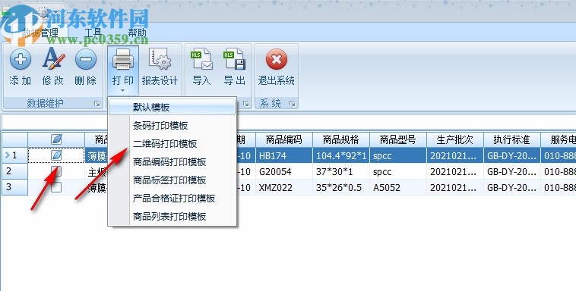Toggle the checkbox in row 2

tap(56, 171)
